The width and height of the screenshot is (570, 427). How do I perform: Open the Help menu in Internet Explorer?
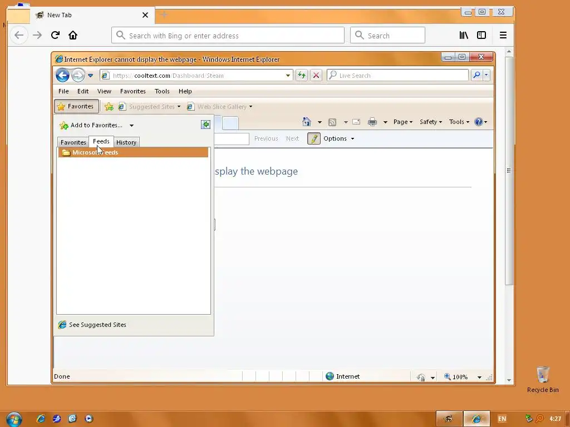[185, 91]
